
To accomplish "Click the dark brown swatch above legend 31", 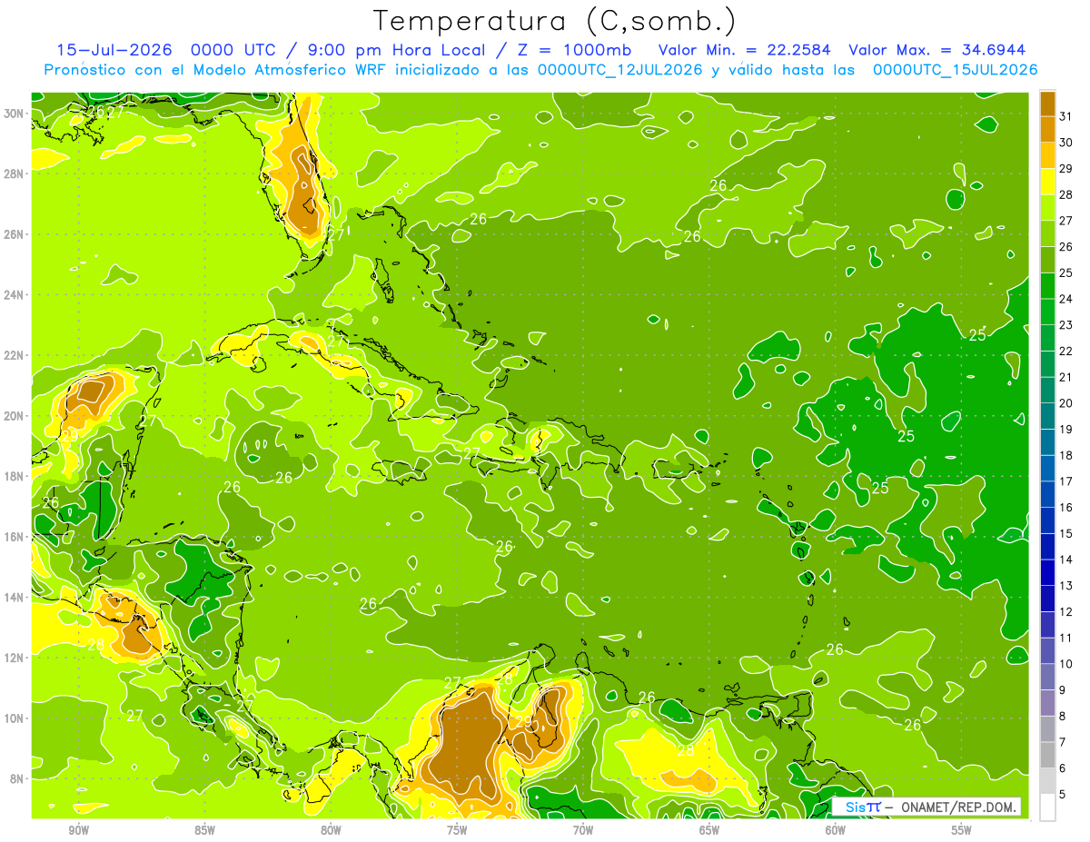I will pos(1047,104).
